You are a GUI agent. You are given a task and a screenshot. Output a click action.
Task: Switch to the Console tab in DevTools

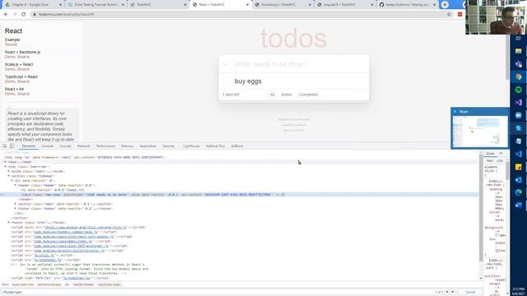coord(48,146)
